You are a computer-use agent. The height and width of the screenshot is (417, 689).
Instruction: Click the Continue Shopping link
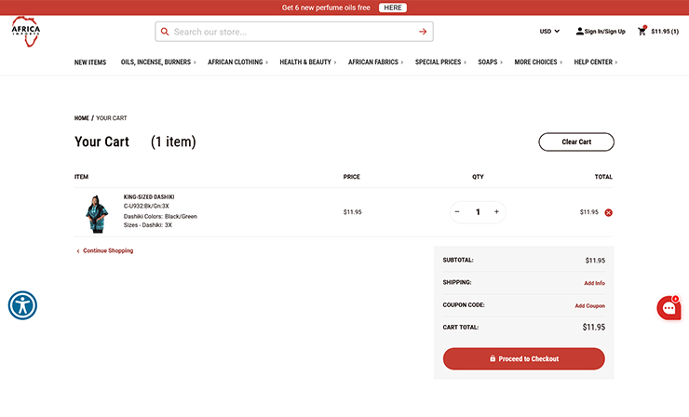[x=107, y=250]
